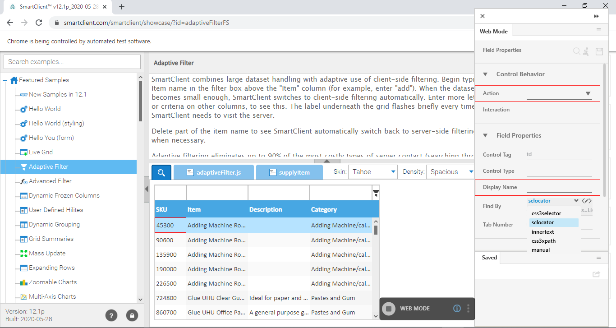Open the three-dot menu on Web Mode bar
616x328 pixels.
tap(469, 309)
